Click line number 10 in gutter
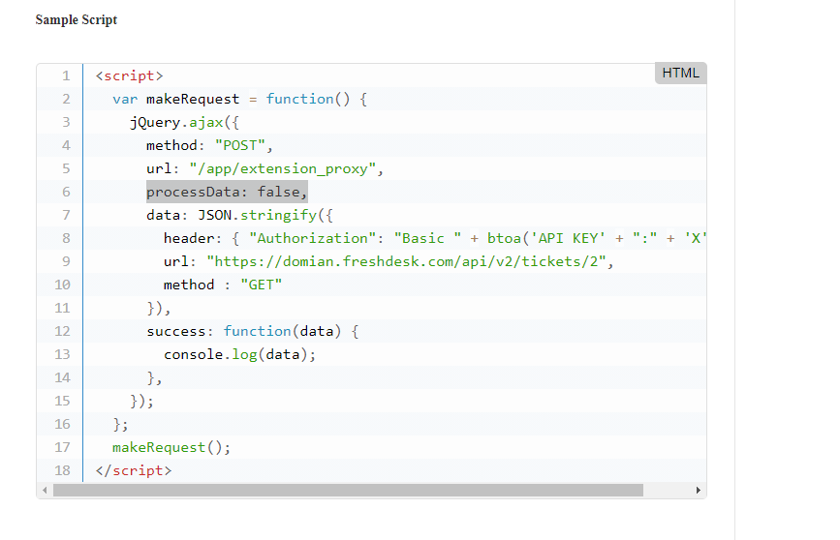The height and width of the screenshot is (540, 840). (62, 285)
